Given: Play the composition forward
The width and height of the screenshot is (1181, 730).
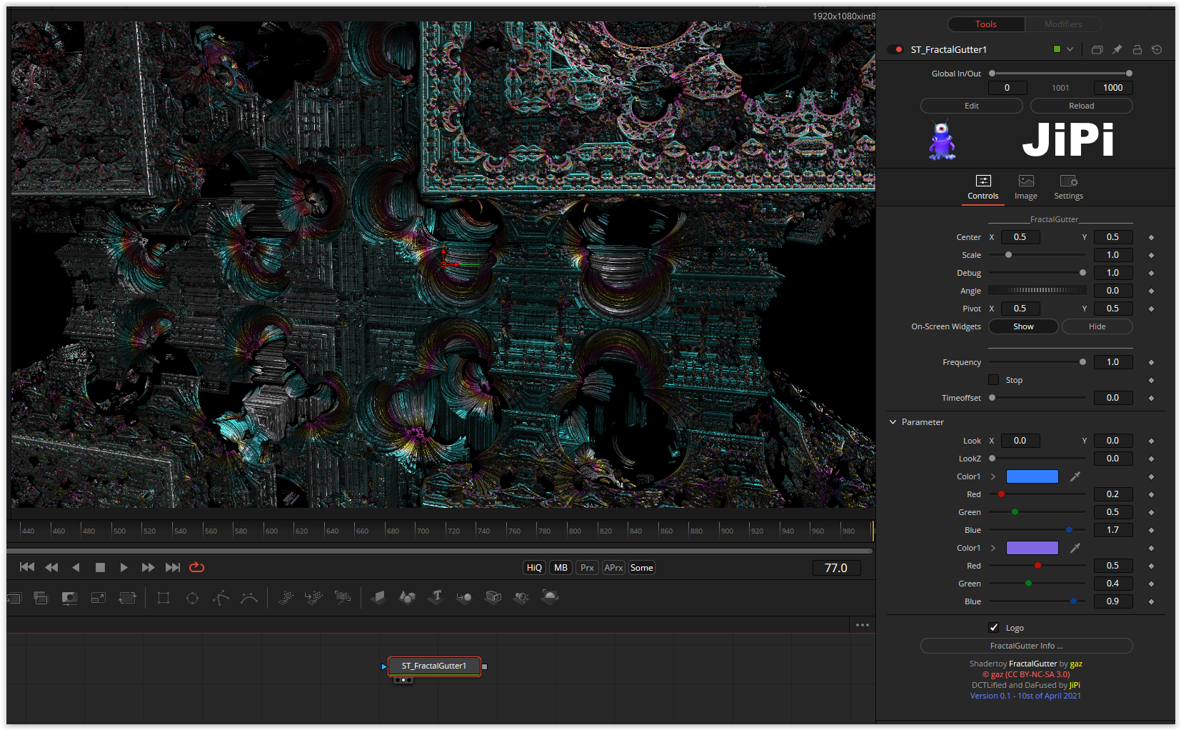Looking at the screenshot, I should (124, 567).
